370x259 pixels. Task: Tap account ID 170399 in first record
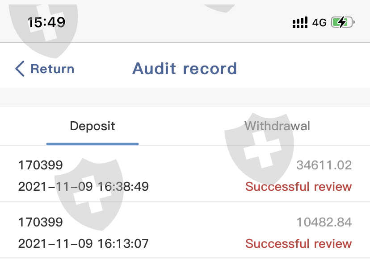pyautogui.click(x=40, y=165)
